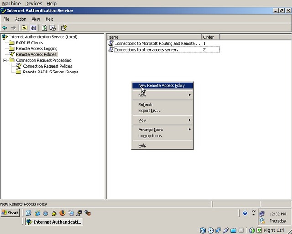
Task: Click the Connections to other access servers icon
Action: point(111,49)
